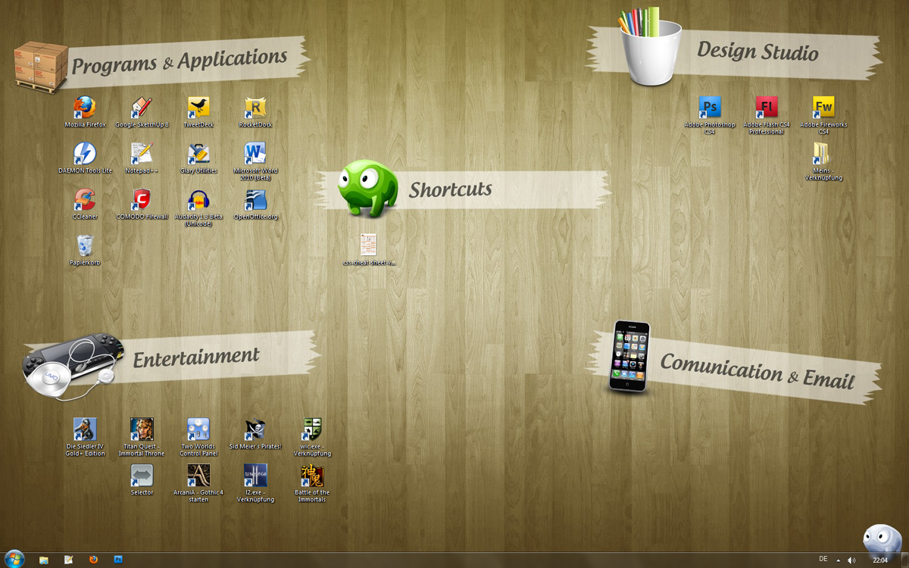
Task: Click the Firefox icon in the taskbar
Action: [94, 560]
